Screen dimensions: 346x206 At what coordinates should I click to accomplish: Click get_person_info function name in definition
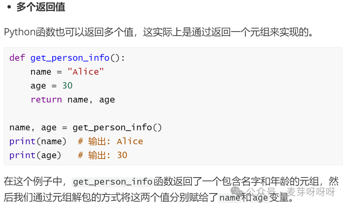point(70,58)
